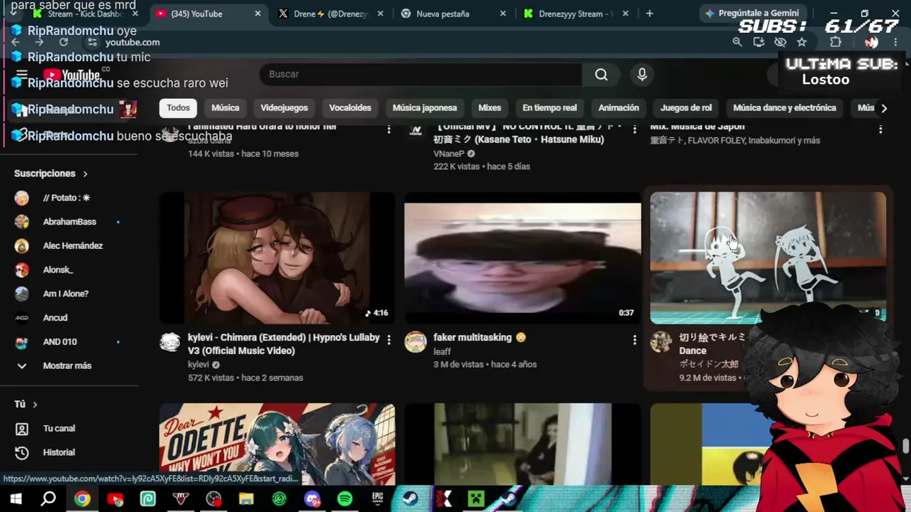Viewport: 911px width, 512px height.
Task: Open the Nueva pestaña tab
Action: coord(454,14)
